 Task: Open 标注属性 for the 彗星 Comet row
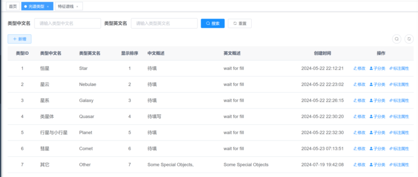tap(399, 149)
